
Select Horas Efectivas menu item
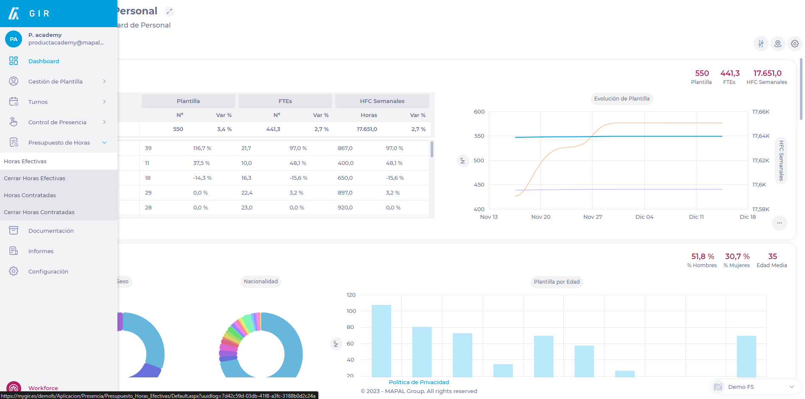(x=25, y=161)
